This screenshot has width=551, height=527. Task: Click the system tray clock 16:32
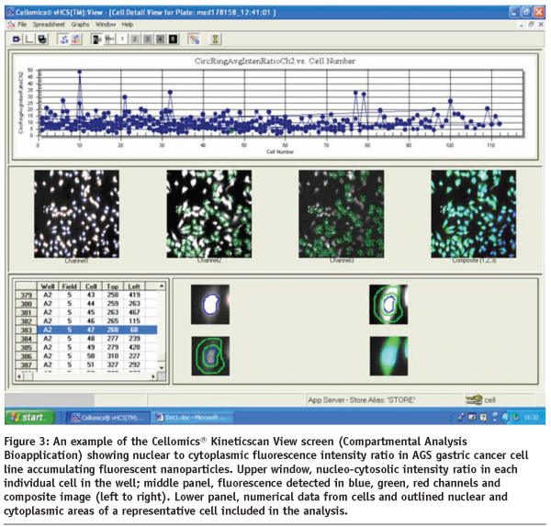tap(531, 418)
